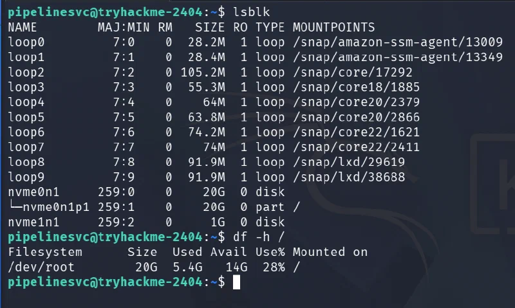
Task: Click the /snap/amazon-ssm-agent/13349 mountpoint
Action: [398, 57]
